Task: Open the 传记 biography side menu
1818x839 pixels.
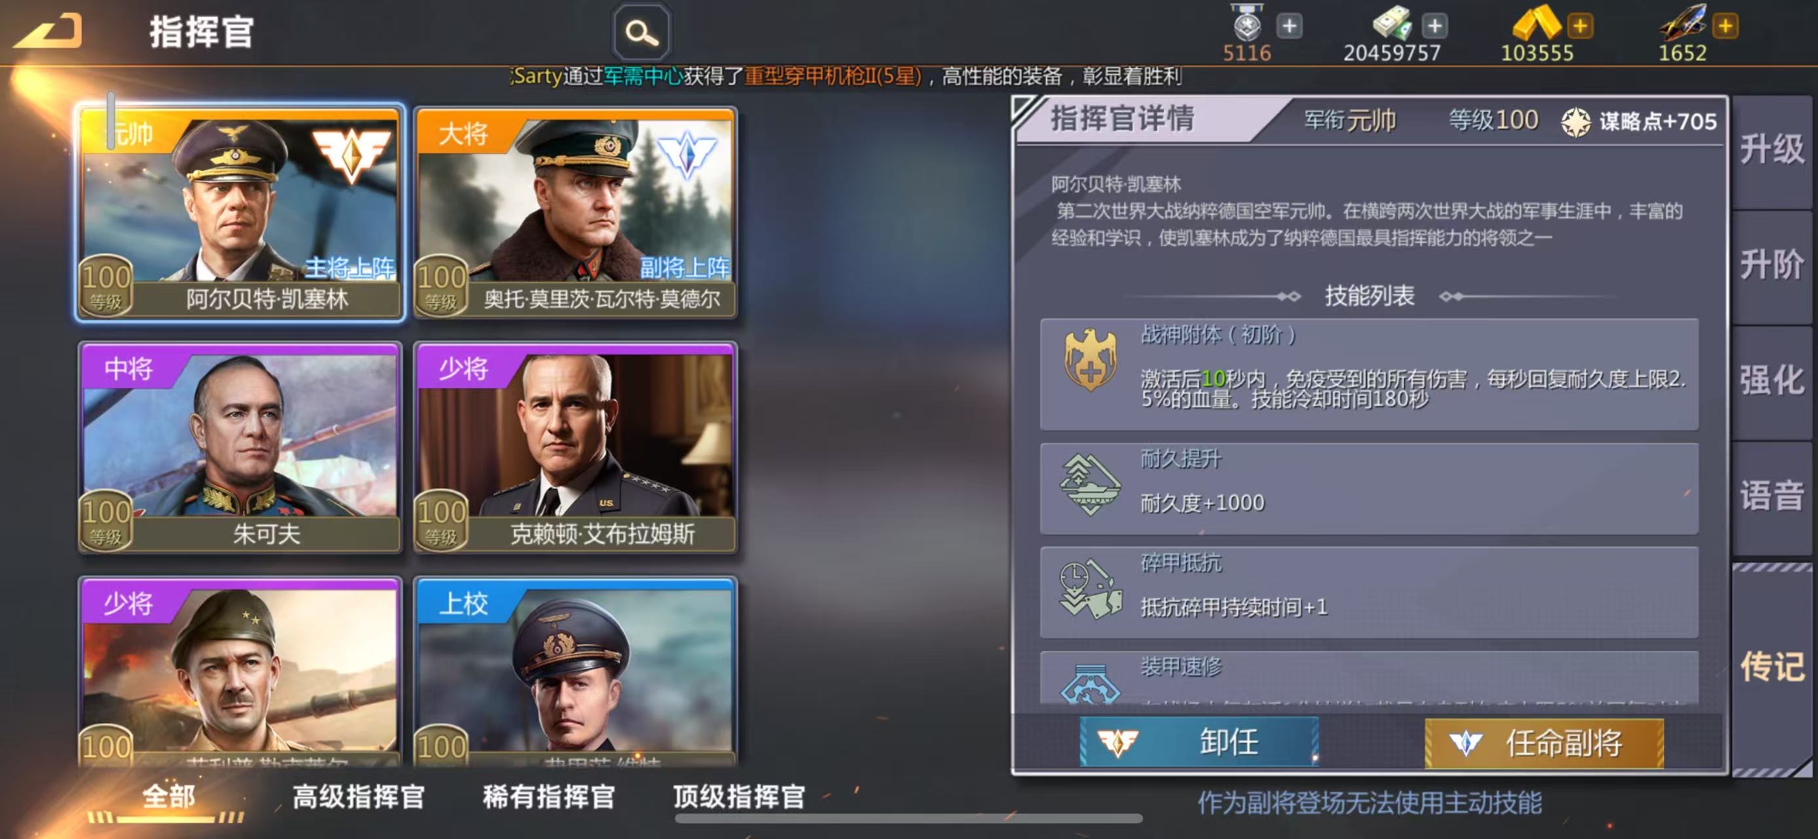Action: (1771, 667)
